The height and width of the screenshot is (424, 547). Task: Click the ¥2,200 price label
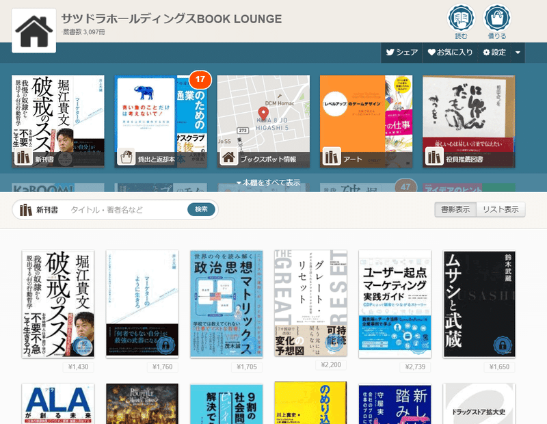coord(331,365)
